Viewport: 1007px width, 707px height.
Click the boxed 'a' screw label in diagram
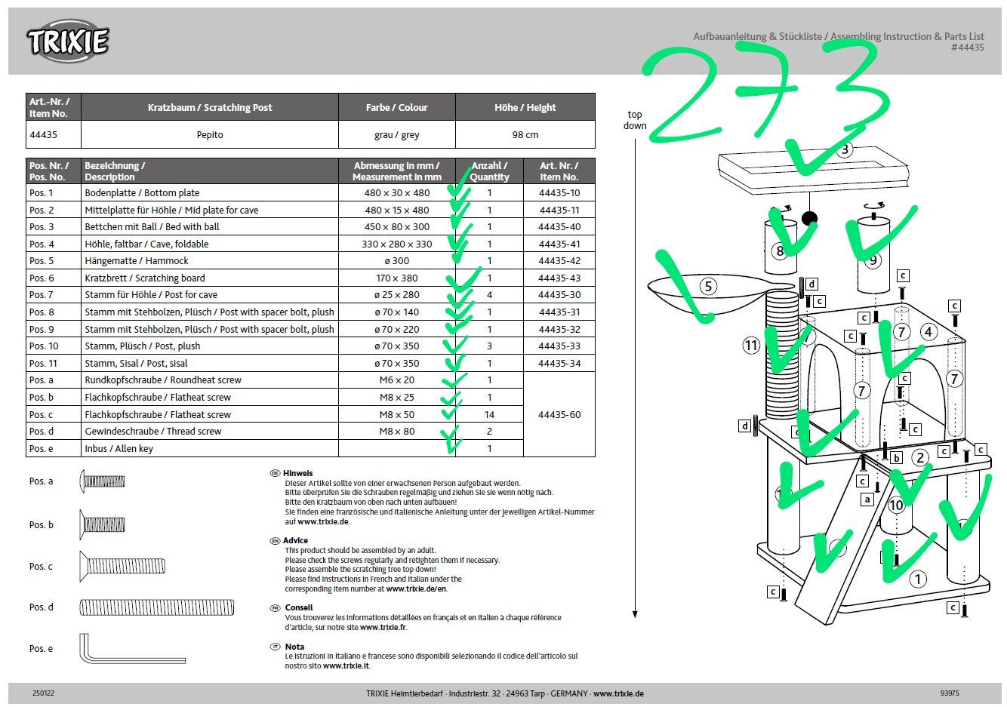tap(867, 500)
